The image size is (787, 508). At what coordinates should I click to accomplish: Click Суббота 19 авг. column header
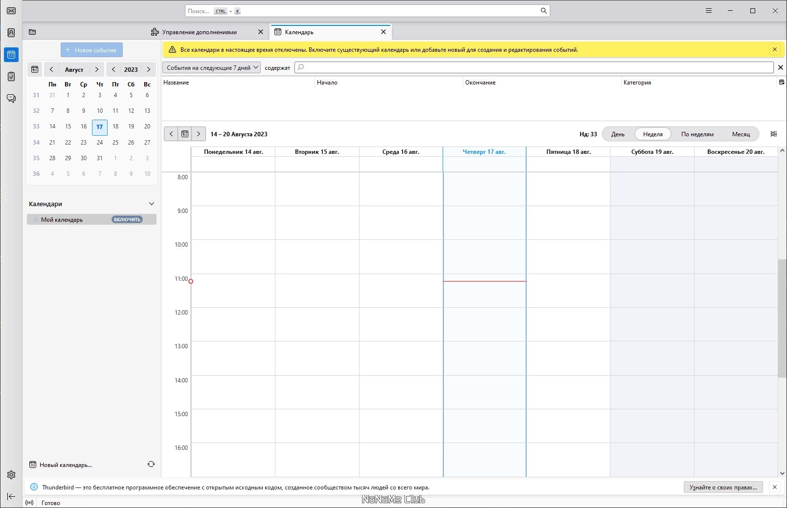652,152
